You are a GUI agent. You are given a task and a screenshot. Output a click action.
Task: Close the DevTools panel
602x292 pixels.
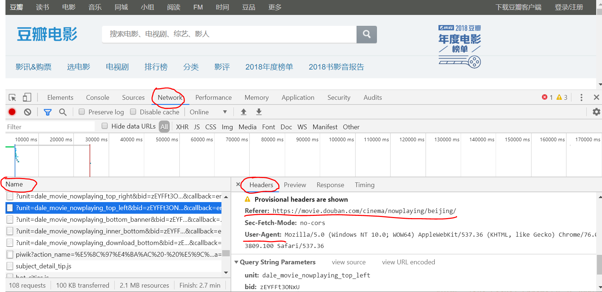[596, 97]
